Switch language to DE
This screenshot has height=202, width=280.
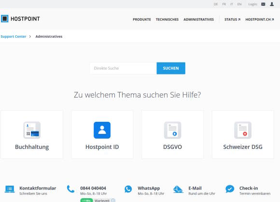[x=216, y=4]
